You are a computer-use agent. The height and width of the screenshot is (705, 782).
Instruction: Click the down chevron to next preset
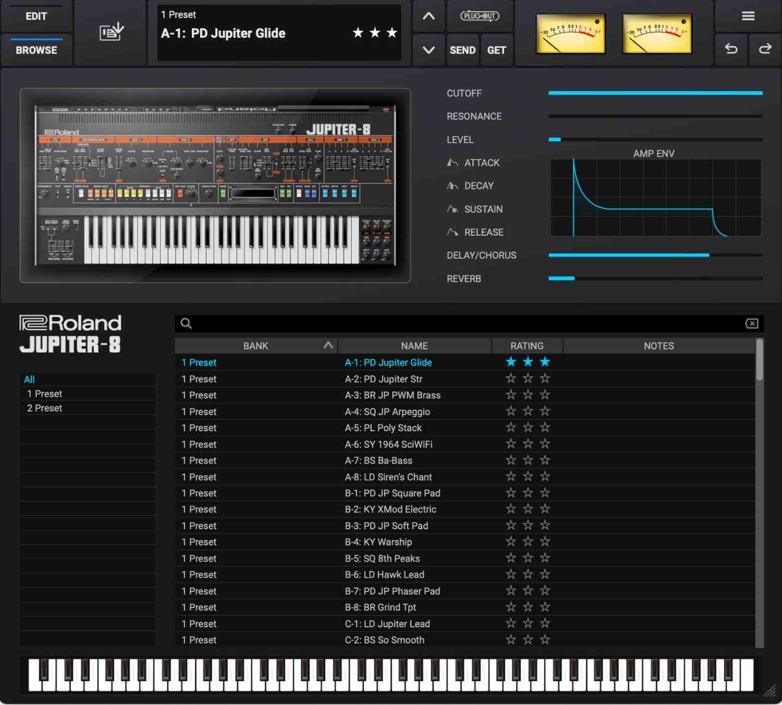click(428, 50)
